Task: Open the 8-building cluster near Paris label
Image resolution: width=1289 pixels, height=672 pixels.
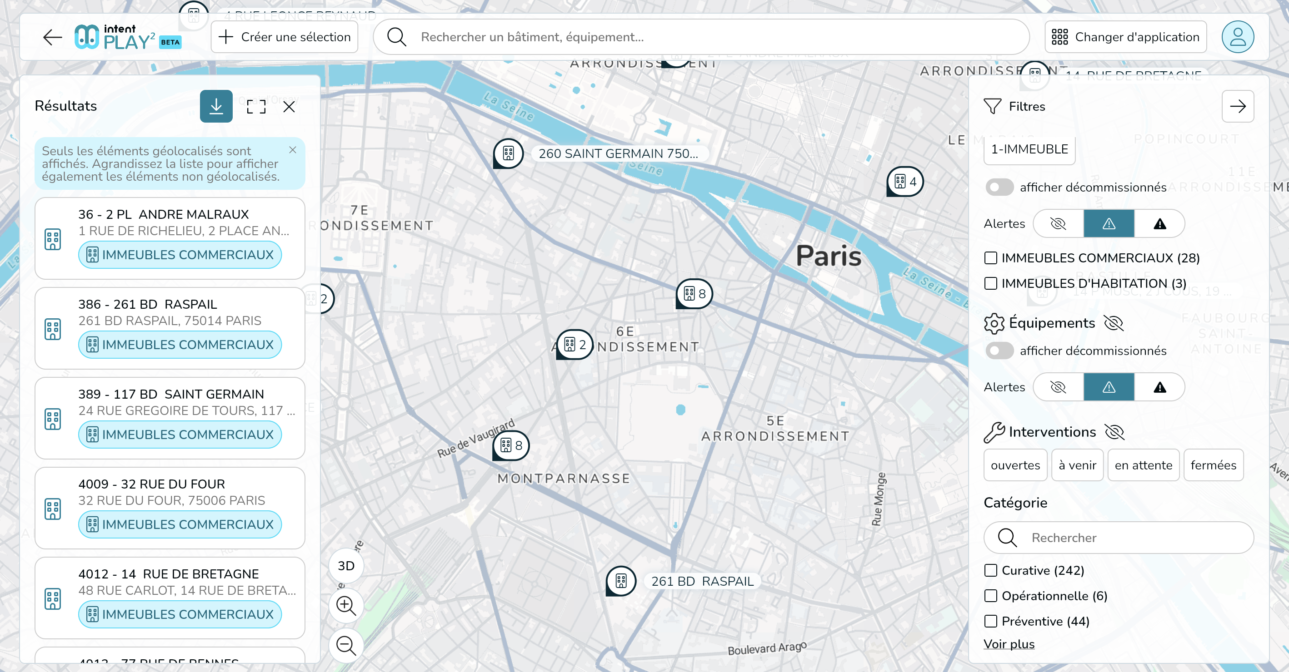Action: click(x=694, y=294)
